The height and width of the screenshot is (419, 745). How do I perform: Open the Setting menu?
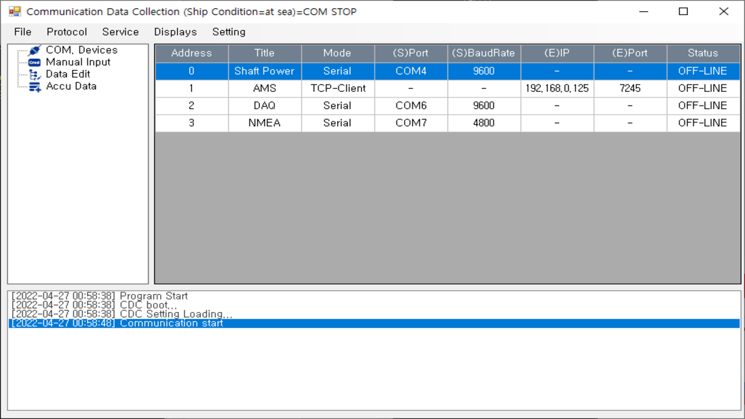coord(229,32)
